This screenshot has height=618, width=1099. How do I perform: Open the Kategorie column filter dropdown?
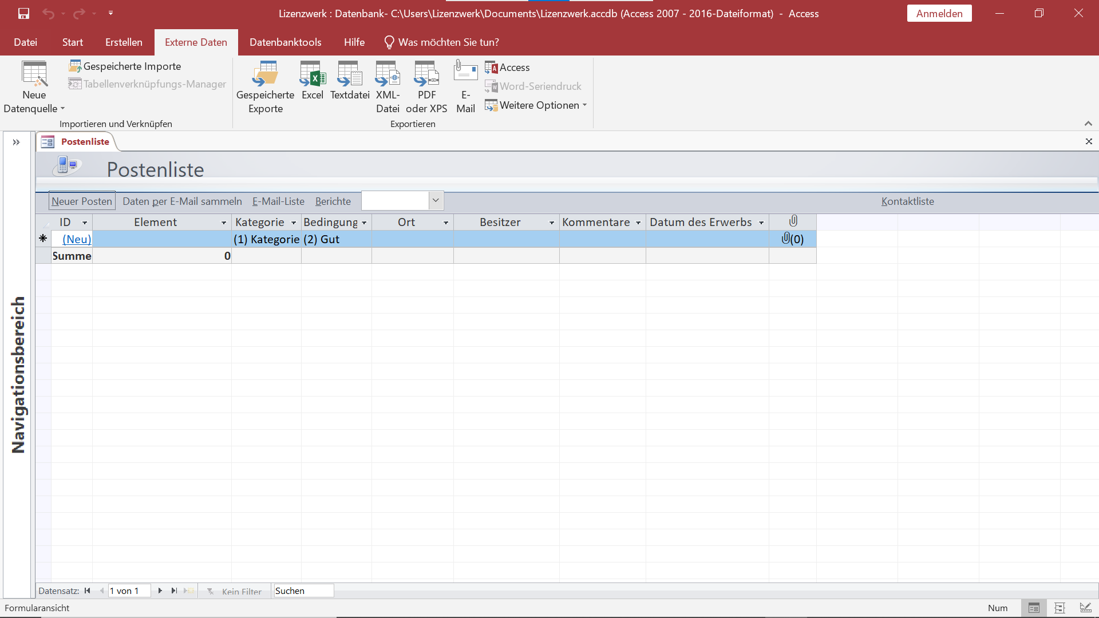pyautogui.click(x=294, y=223)
